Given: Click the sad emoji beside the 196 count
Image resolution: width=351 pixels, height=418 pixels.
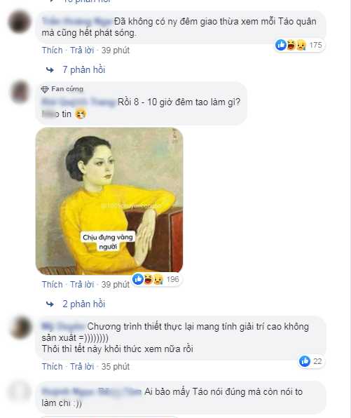Looking at the screenshot, I should point(158,279).
